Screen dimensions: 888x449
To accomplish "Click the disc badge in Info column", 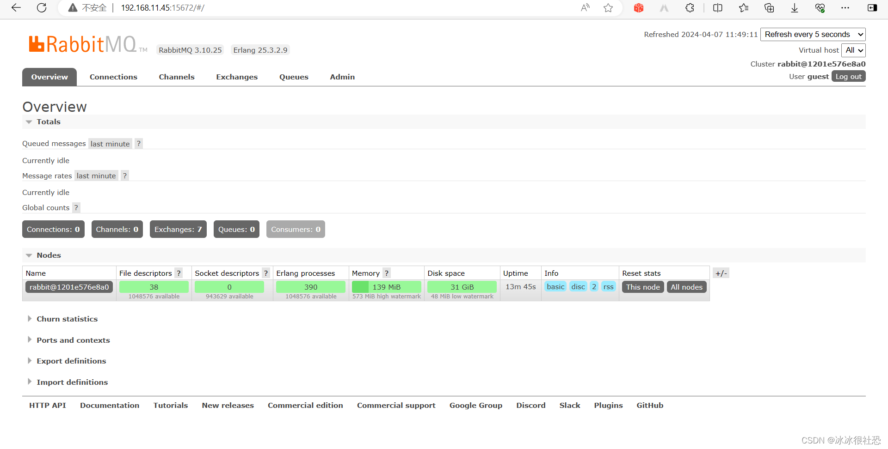I will point(578,286).
